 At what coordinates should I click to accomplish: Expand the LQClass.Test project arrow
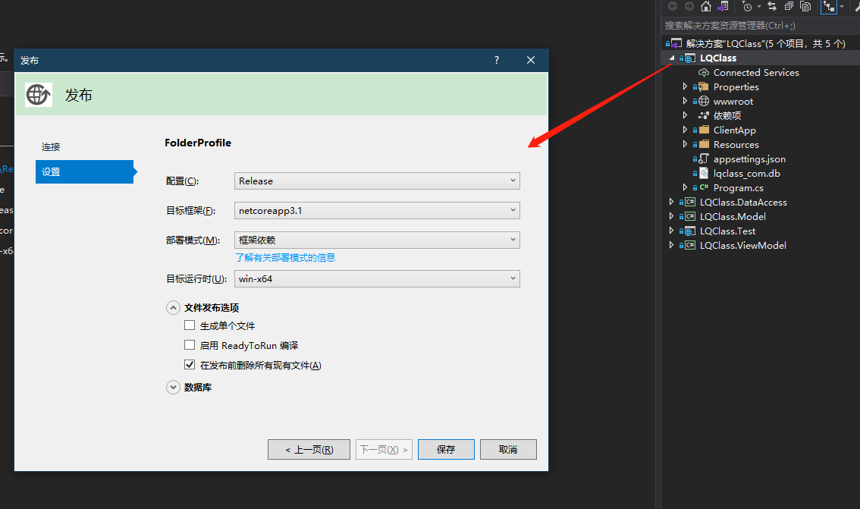click(x=671, y=231)
